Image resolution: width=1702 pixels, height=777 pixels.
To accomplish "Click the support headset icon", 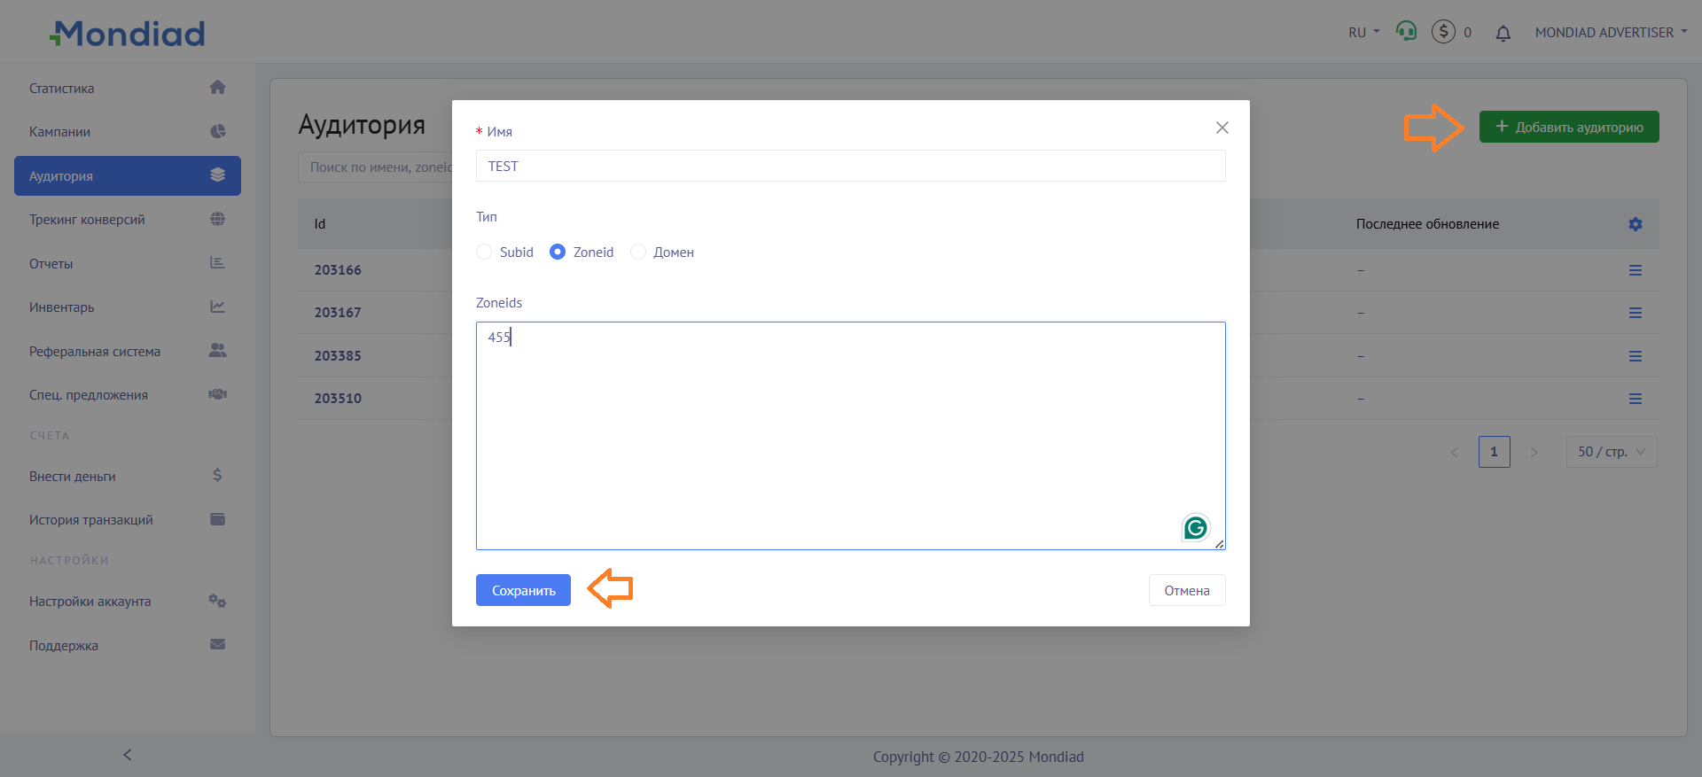I will coord(1406,32).
